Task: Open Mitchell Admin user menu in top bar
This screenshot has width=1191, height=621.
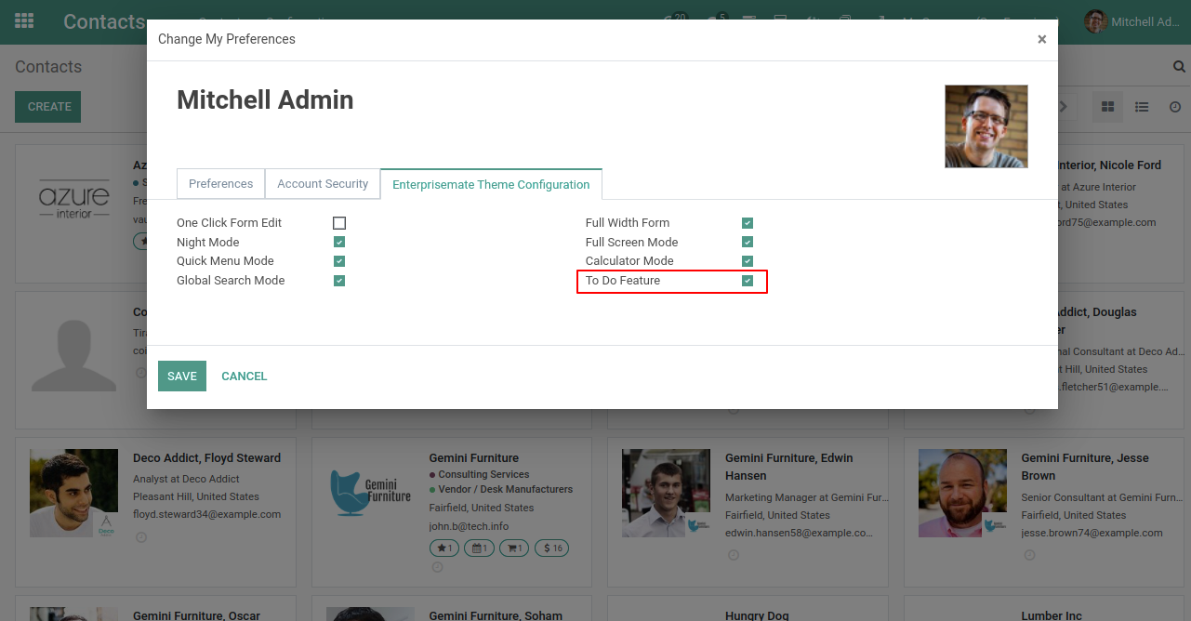Action: point(1132,21)
